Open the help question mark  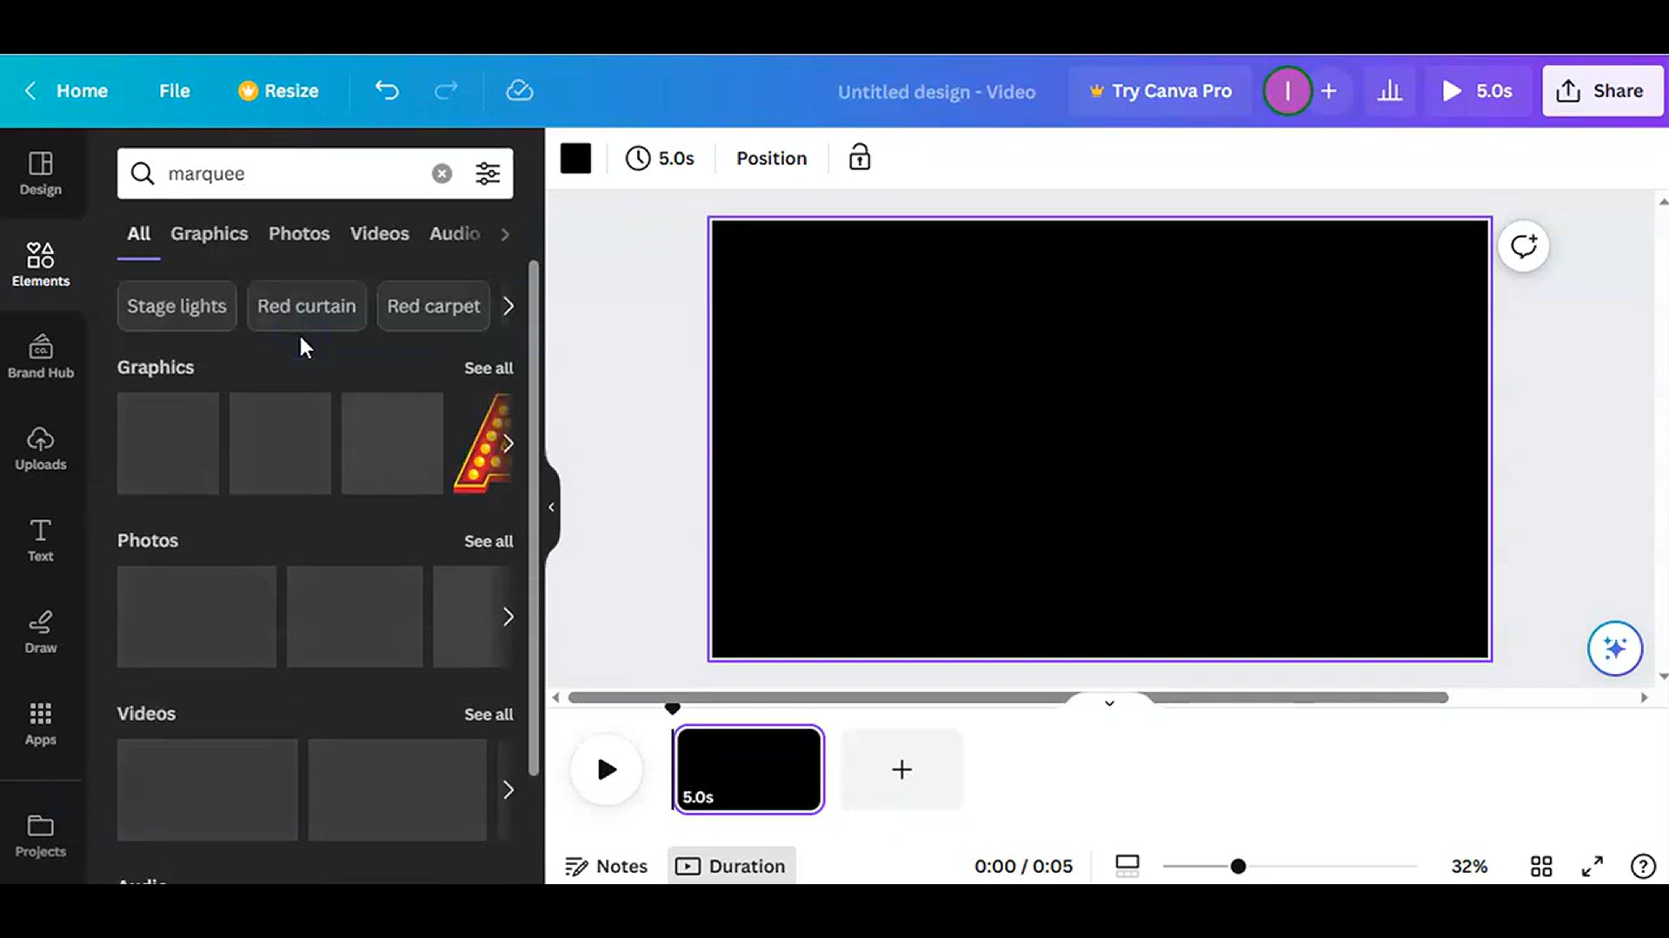point(1643,866)
